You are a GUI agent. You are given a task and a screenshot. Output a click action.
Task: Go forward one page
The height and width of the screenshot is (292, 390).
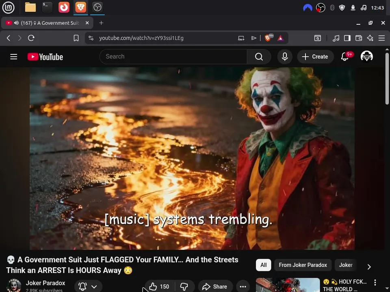[19, 38]
